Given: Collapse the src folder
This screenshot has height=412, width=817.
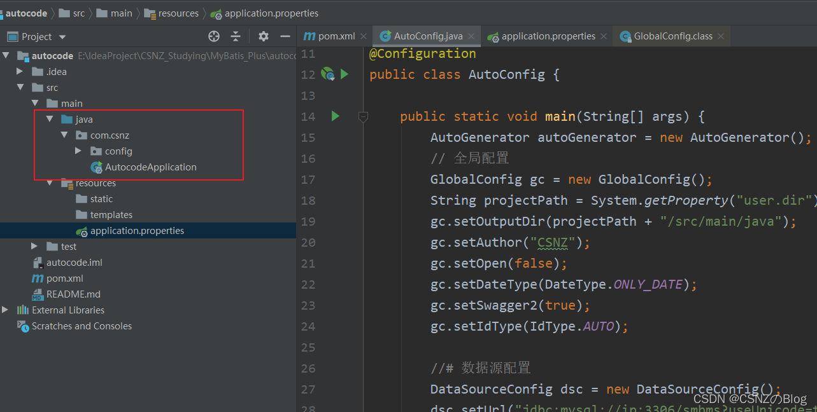Looking at the screenshot, I should [x=20, y=87].
